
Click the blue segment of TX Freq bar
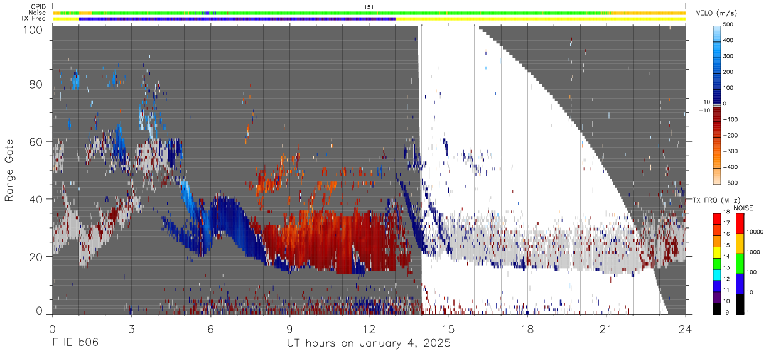[237, 19]
